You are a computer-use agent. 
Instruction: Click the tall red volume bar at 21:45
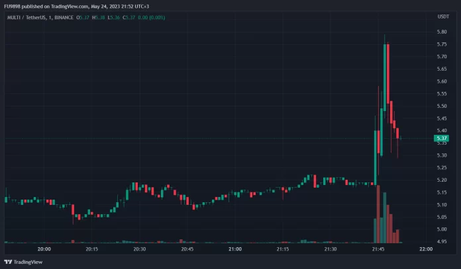[x=378, y=213]
